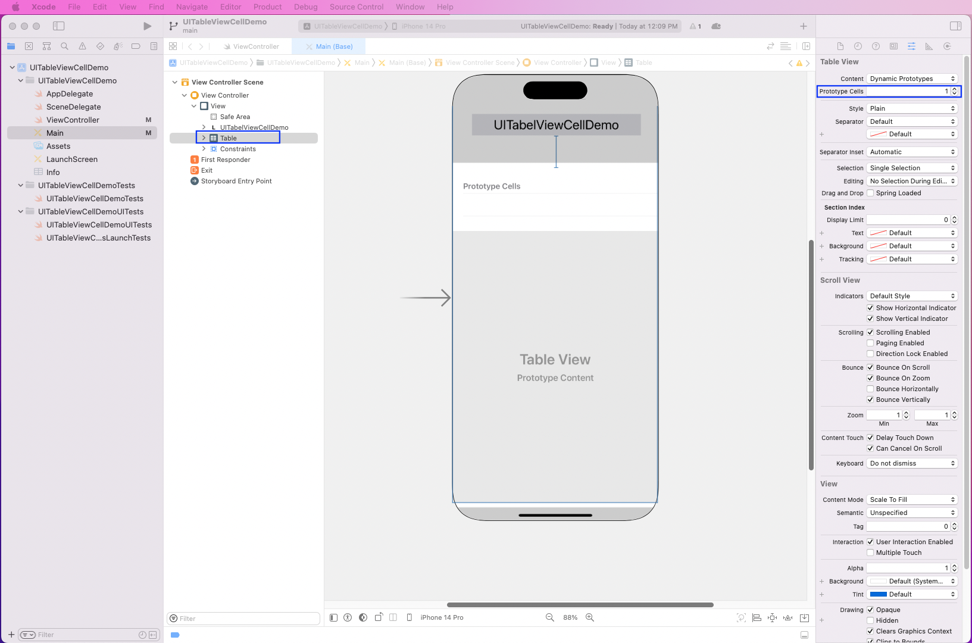
Task: Open the Align constraints menu icon
Action: (757, 618)
